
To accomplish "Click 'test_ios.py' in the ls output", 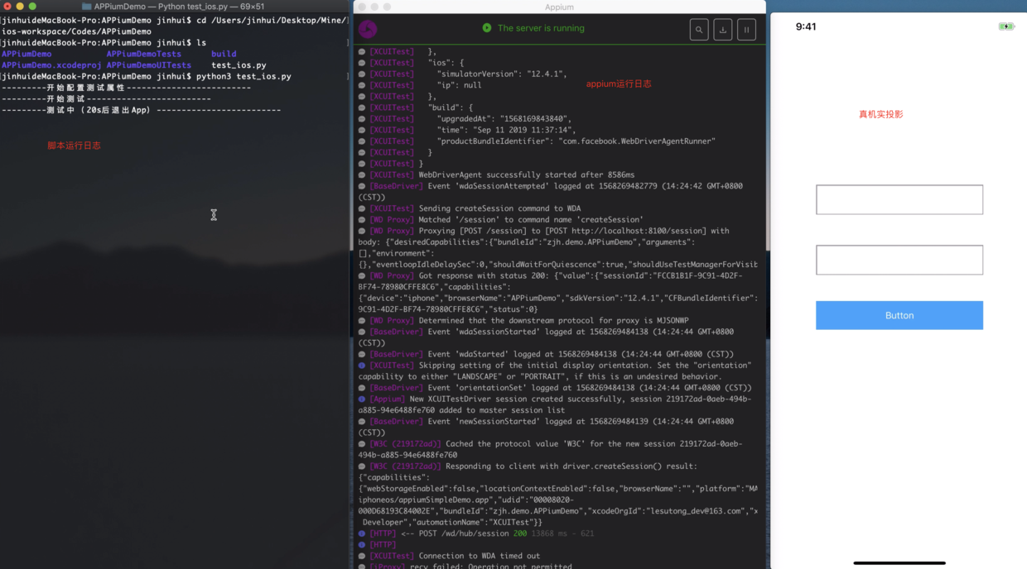I will [239, 65].
